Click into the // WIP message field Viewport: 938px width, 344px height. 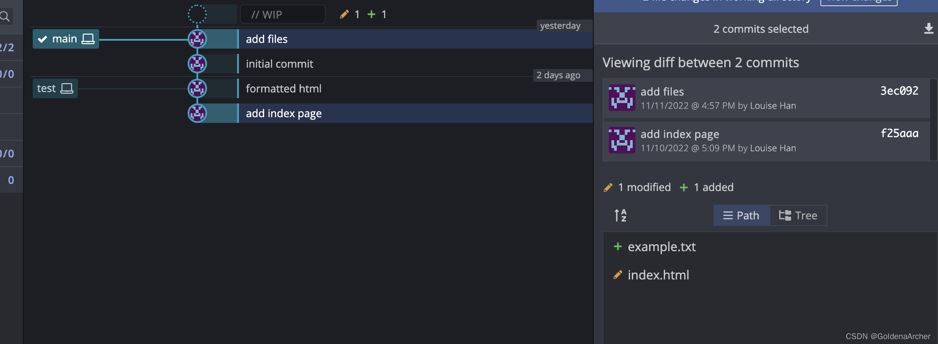[282, 15]
